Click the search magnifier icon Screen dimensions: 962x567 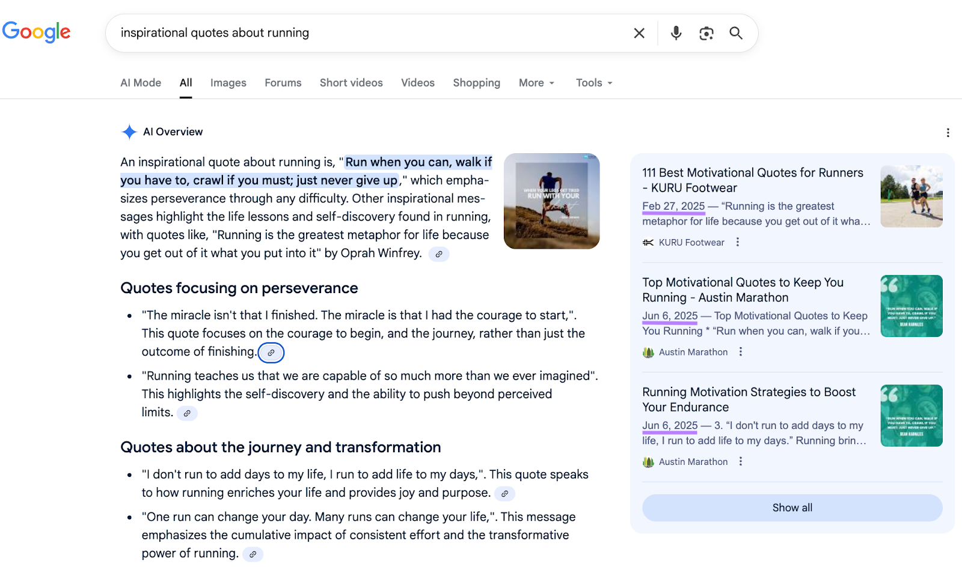click(736, 33)
